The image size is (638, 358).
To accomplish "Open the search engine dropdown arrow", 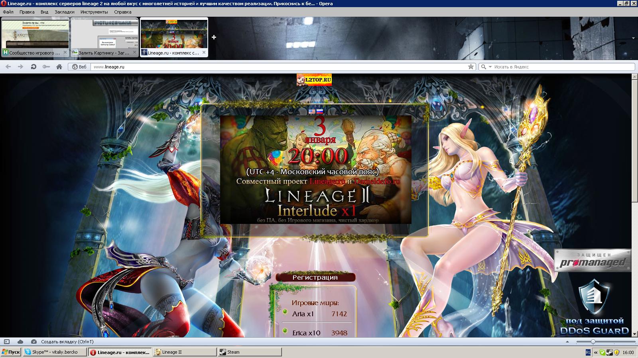I will [490, 67].
